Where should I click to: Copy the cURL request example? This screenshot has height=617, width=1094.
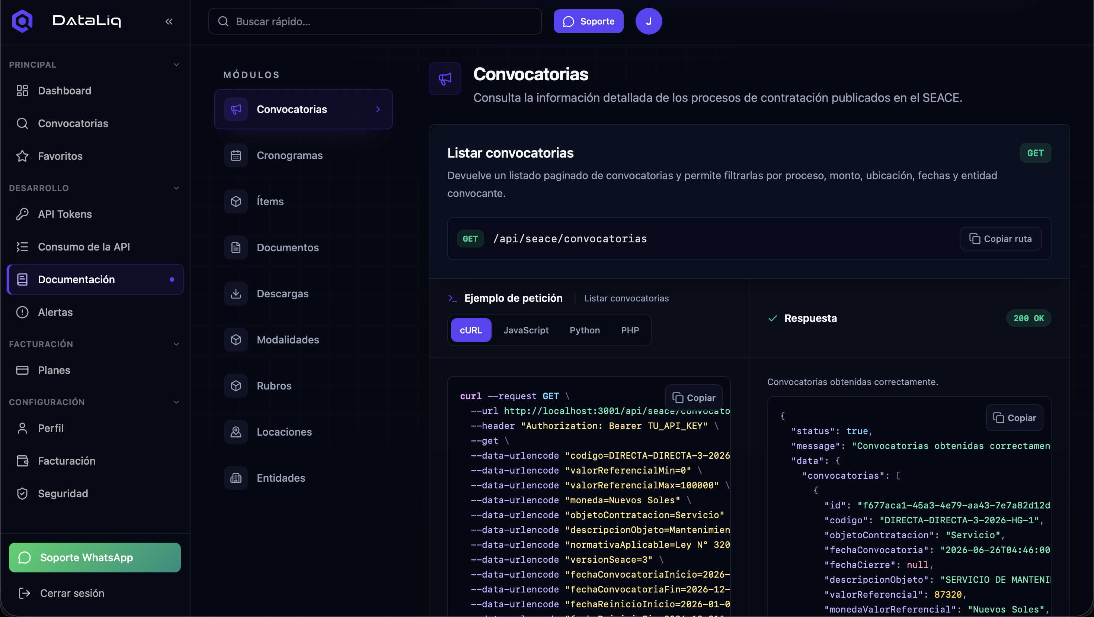[694, 398]
